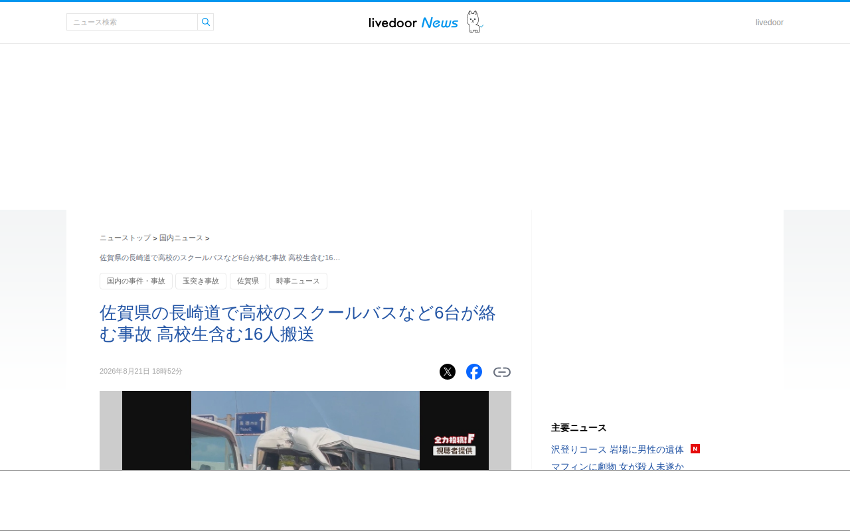This screenshot has width=850, height=531.
Task: Focus the ニュース検索 search field
Action: 132,22
